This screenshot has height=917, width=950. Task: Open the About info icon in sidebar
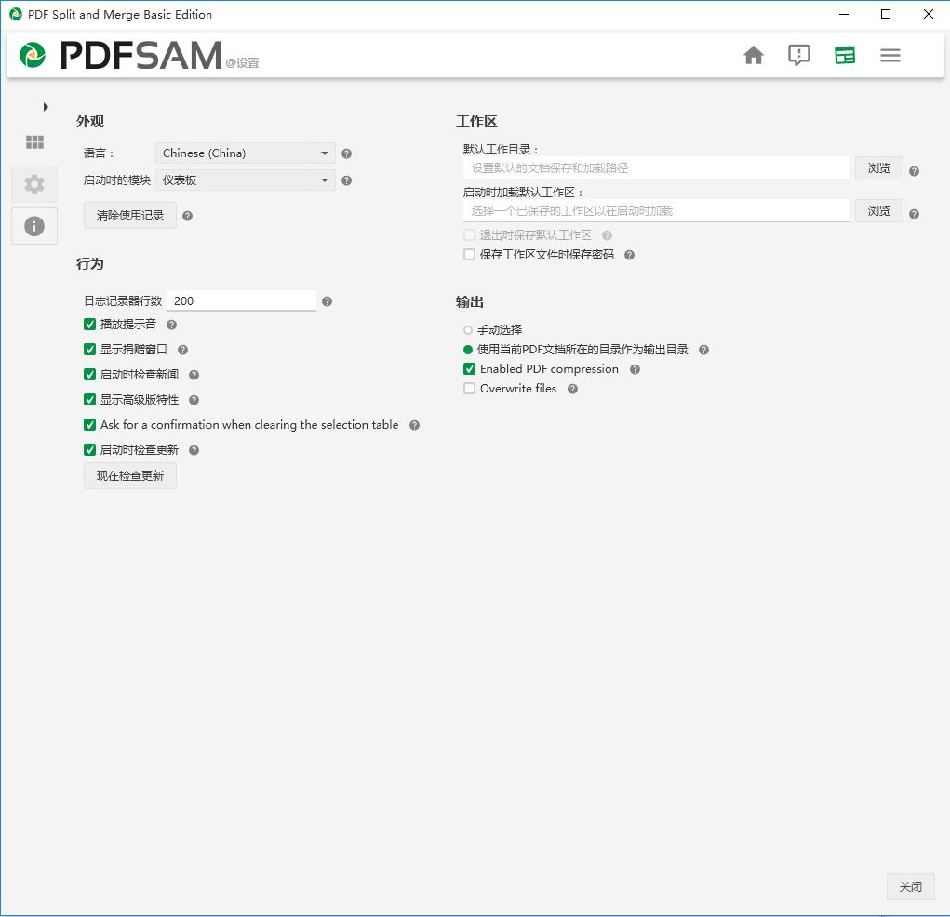coord(34,227)
